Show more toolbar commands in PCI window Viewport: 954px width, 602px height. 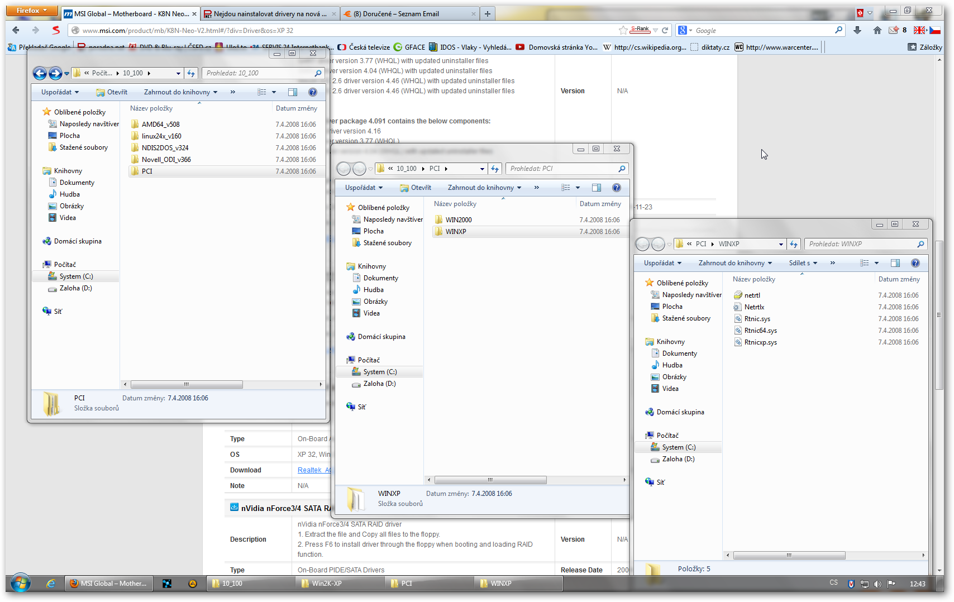click(x=537, y=188)
